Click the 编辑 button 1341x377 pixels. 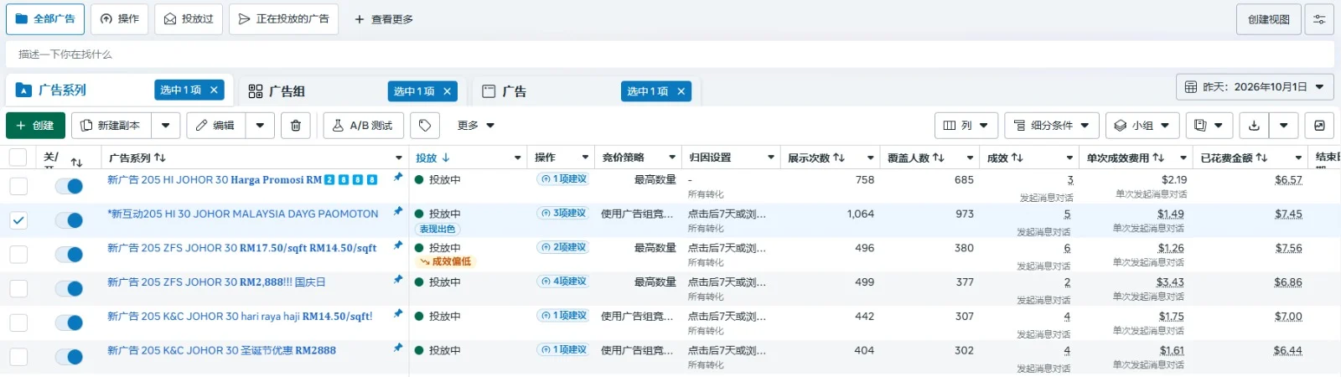tap(216, 126)
